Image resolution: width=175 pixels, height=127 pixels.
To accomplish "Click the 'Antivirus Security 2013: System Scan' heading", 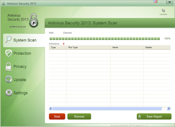I will [x=83, y=23].
